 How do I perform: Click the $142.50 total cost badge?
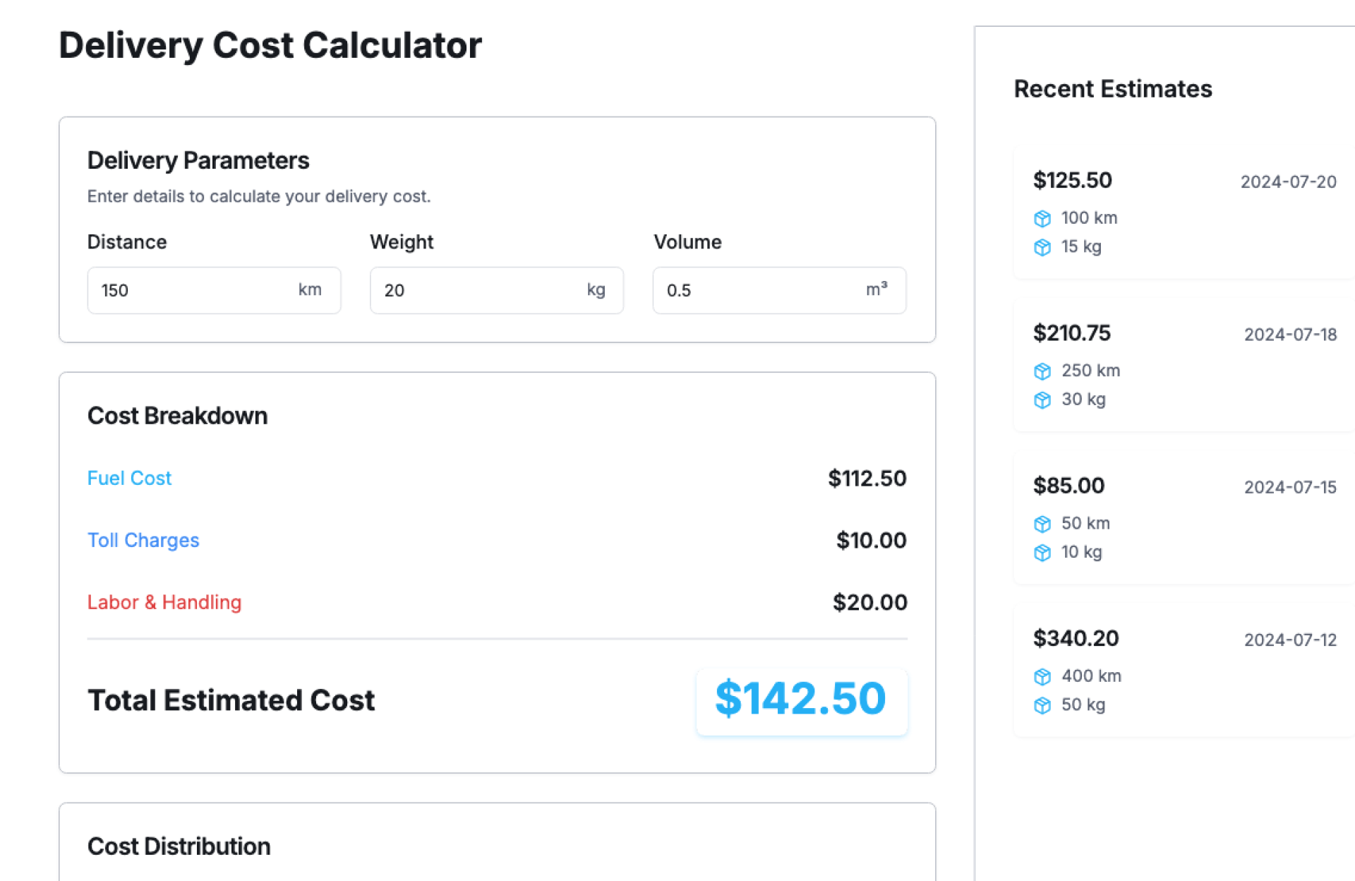[x=801, y=700]
